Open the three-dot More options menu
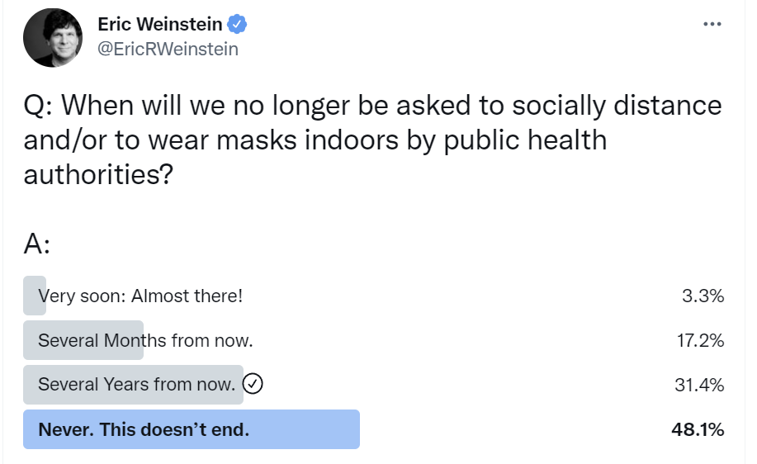757x464 pixels. tap(712, 25)
